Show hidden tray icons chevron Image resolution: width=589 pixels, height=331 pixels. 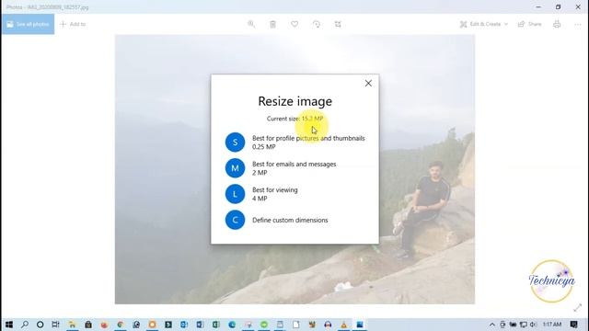point(491,325)
